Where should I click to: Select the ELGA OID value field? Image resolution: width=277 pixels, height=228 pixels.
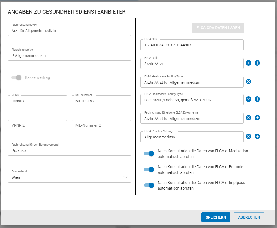tap(192, 45)
